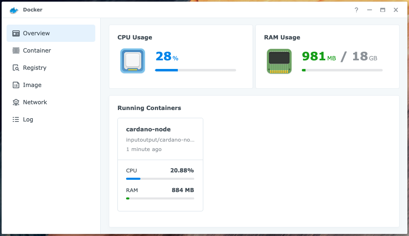The height and width of the screenshot is (236, 409).
Task: Click the inputoutput/cardano-no... image name
Action: (160, 140)
